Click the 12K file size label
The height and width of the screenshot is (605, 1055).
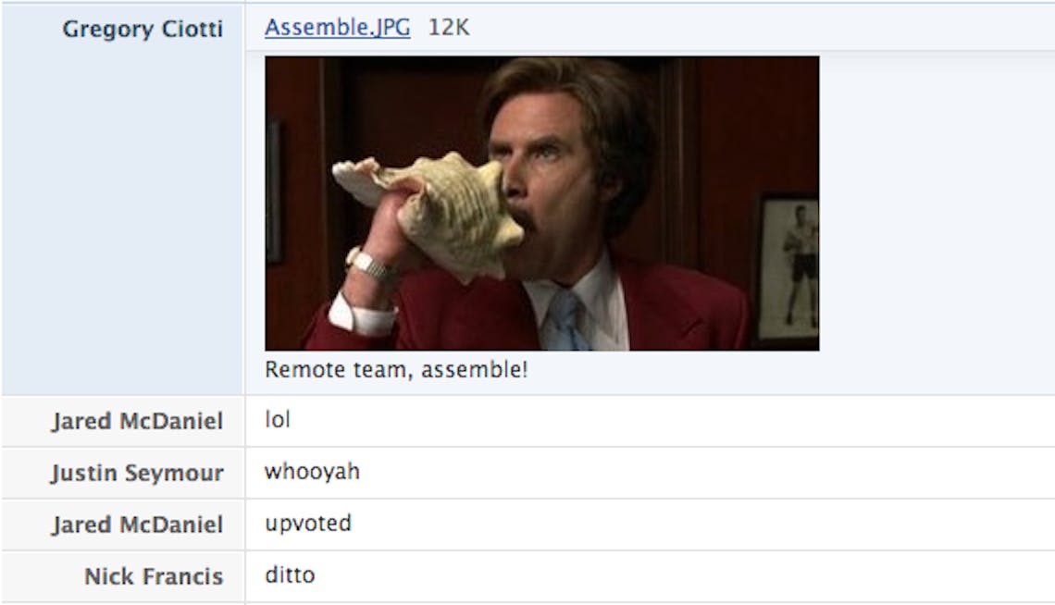[449, 28]
